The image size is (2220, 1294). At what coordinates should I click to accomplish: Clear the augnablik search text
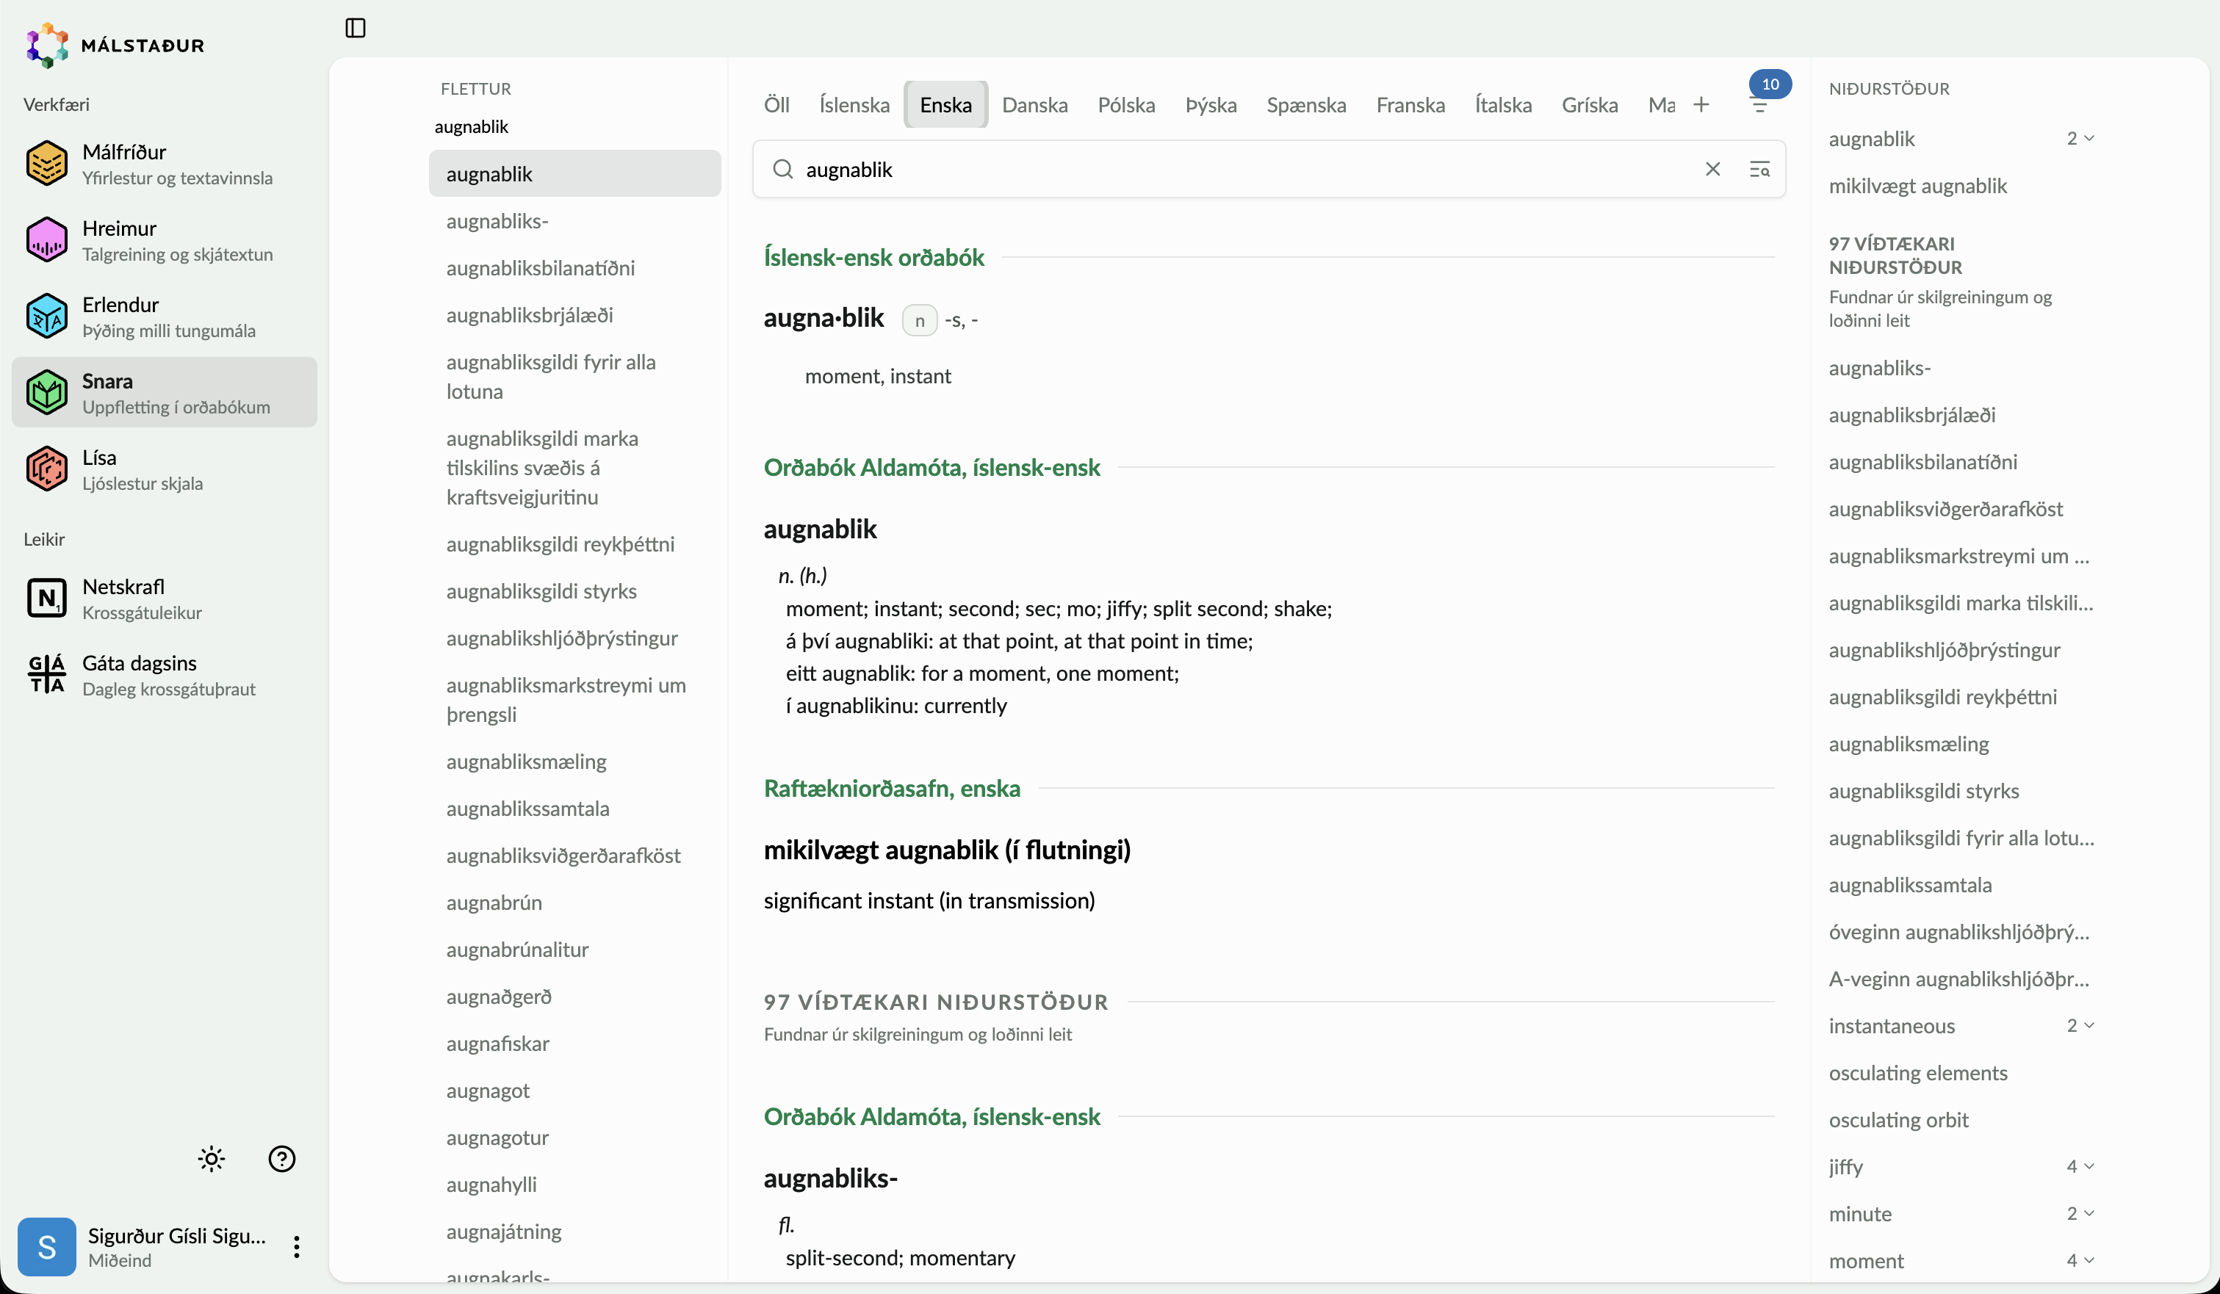tap(1712, 169)
